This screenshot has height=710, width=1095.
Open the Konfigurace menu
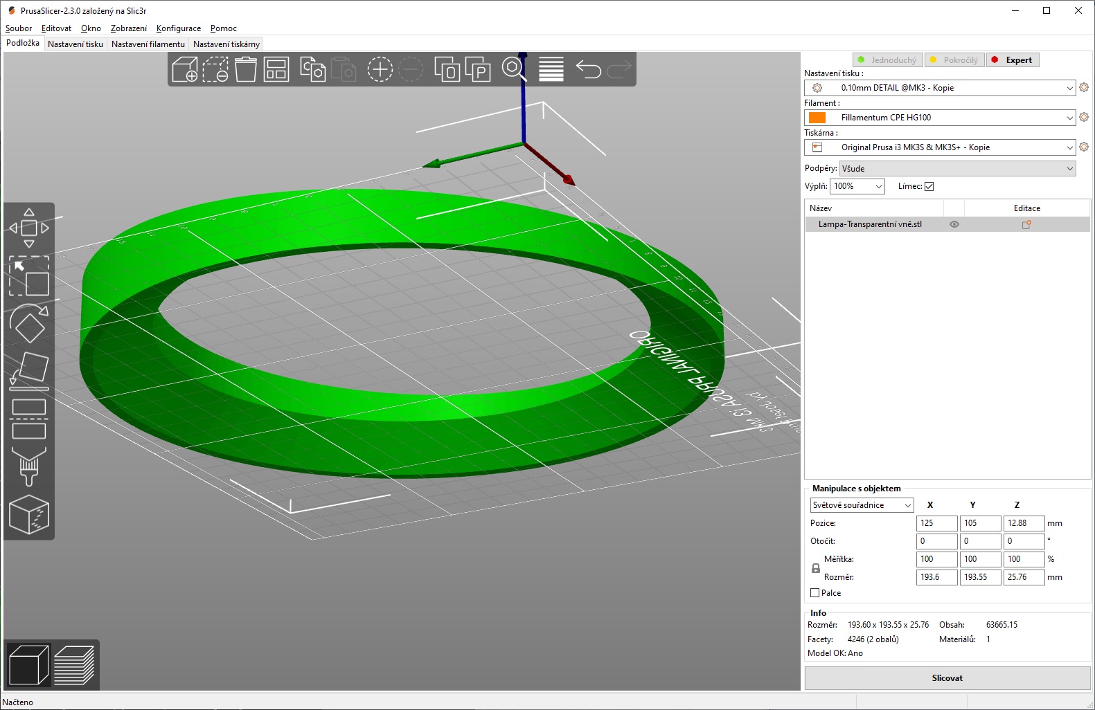coord(178,28)
